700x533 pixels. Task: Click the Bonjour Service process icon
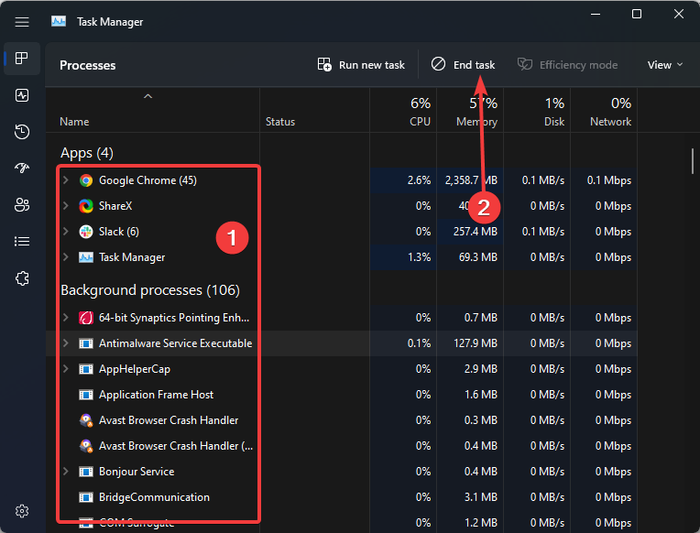tap(86, 472)
